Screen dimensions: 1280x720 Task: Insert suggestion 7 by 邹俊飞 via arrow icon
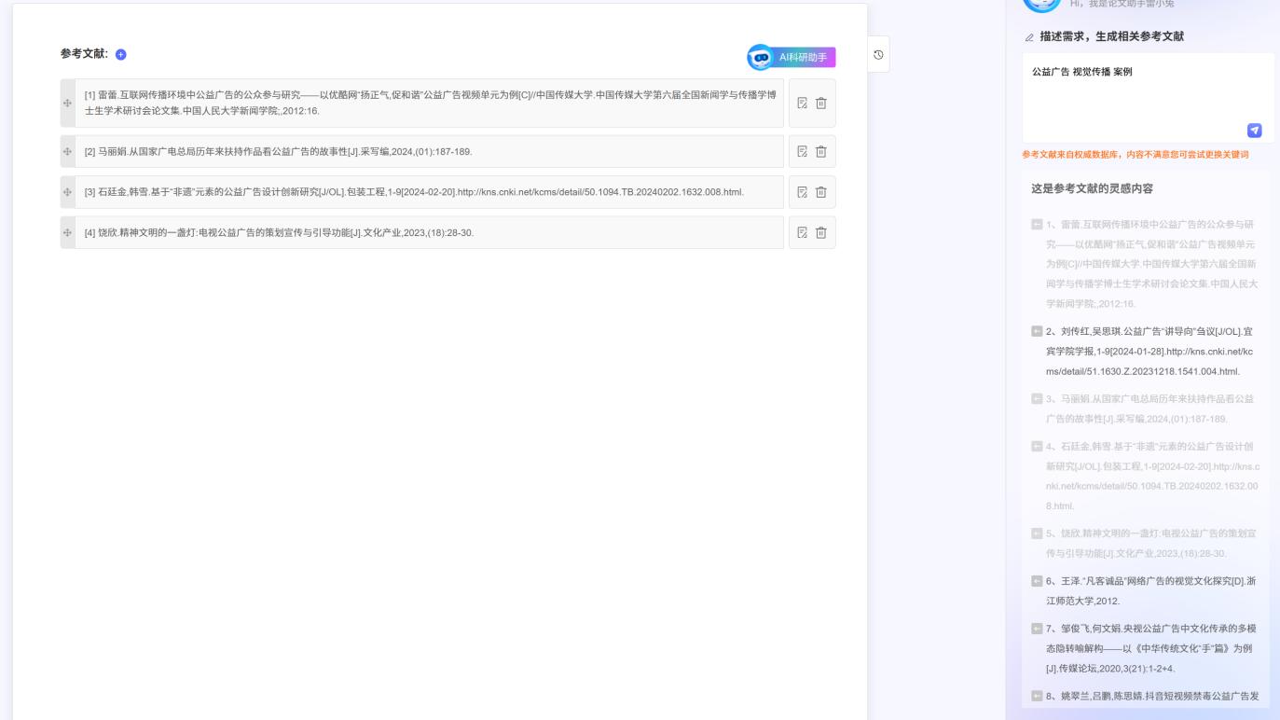tap(1037, 627)
